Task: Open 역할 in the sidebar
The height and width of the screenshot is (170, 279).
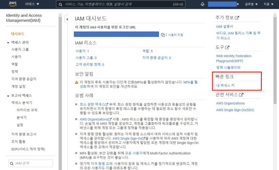Action: tap(14, 64)
